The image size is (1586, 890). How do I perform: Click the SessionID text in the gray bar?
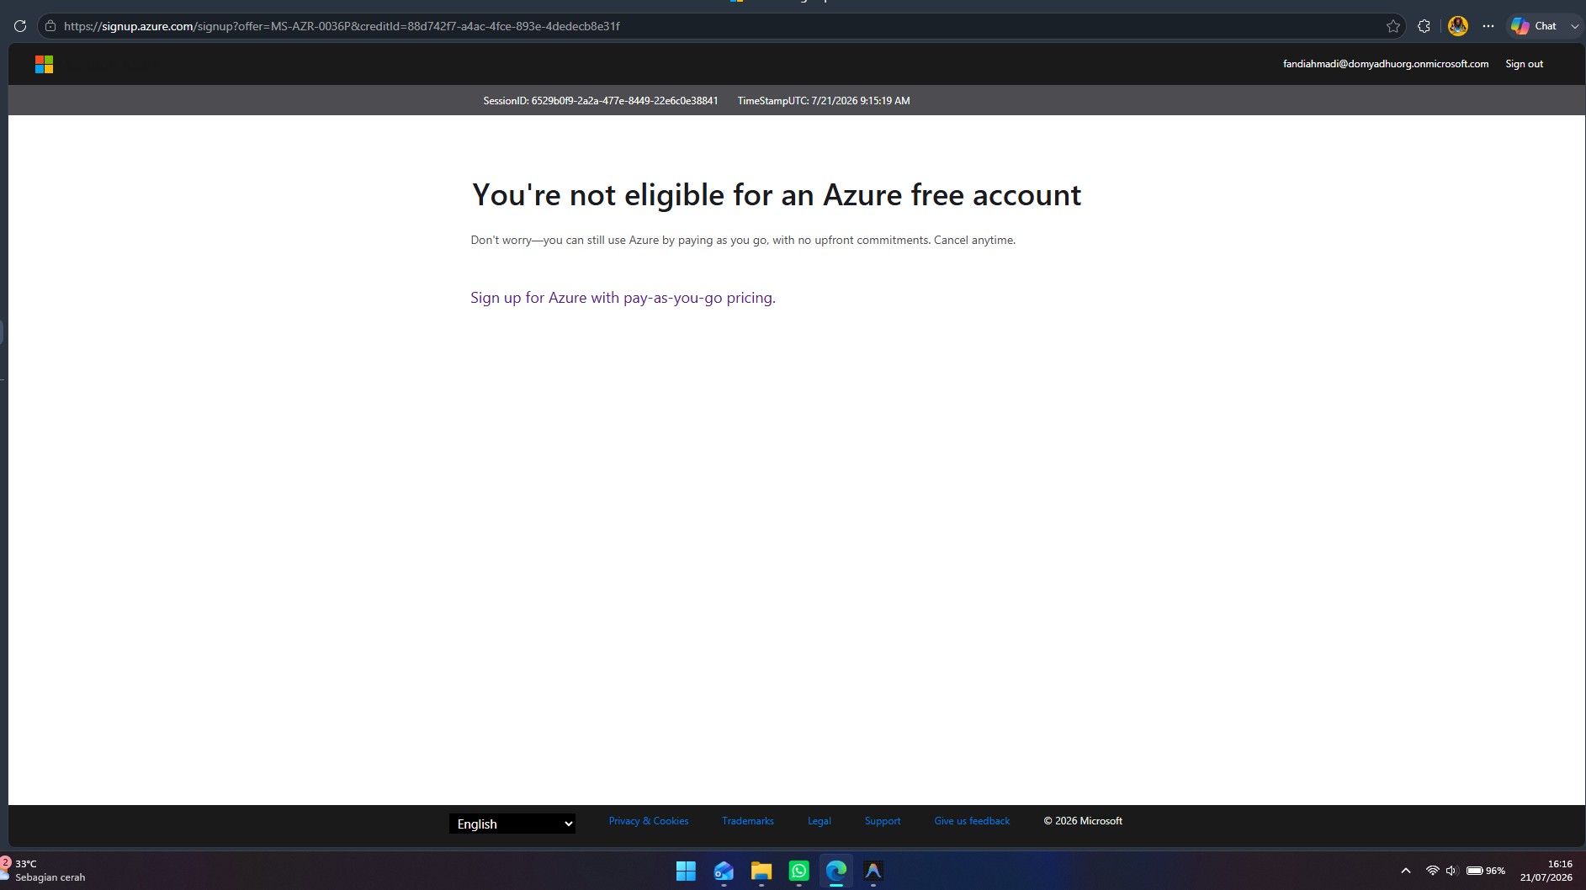601,101
